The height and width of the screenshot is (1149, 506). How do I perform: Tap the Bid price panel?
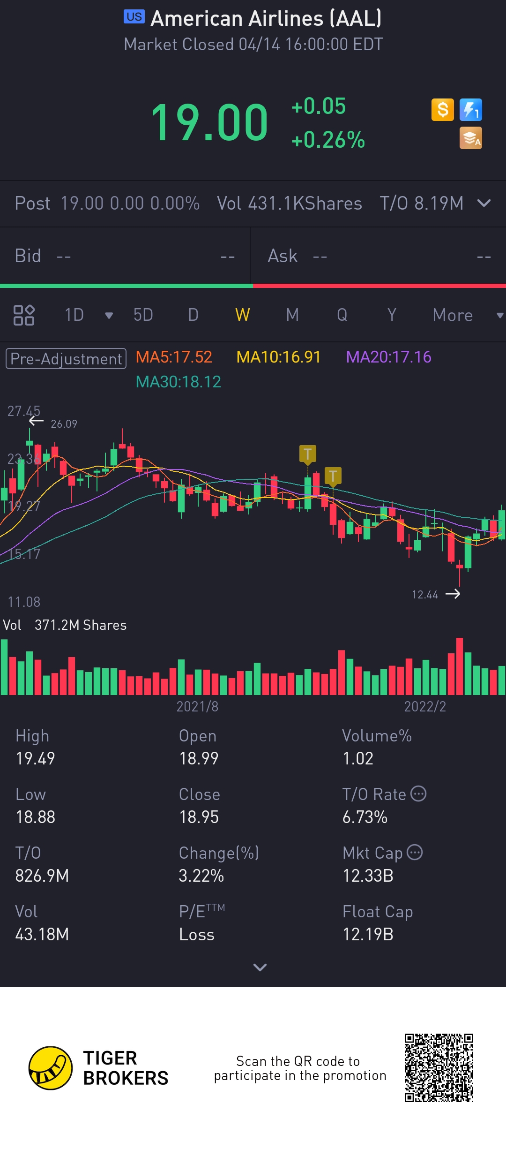[125, 256]
